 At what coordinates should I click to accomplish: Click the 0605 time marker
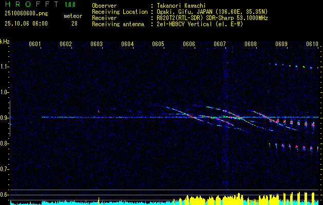coord(158,44)
